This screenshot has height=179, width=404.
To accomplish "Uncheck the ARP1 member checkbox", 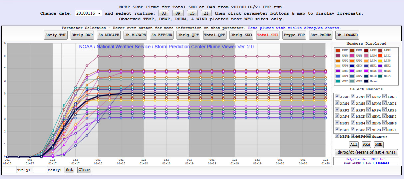I will (x=385, y=103).
